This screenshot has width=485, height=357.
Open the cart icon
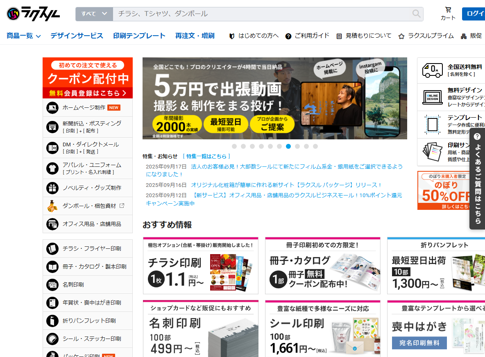448,10
